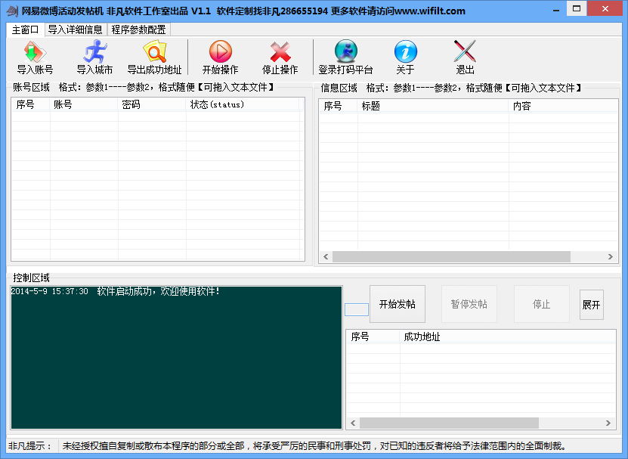628x459 pixels.
Task: Click the small input box beside 开始发帖
Action: [357, 309]
